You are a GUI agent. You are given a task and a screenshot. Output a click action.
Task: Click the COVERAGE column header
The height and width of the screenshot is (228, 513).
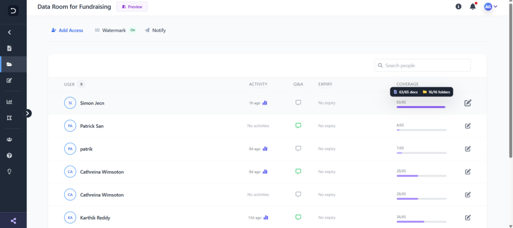click(407, 84)
